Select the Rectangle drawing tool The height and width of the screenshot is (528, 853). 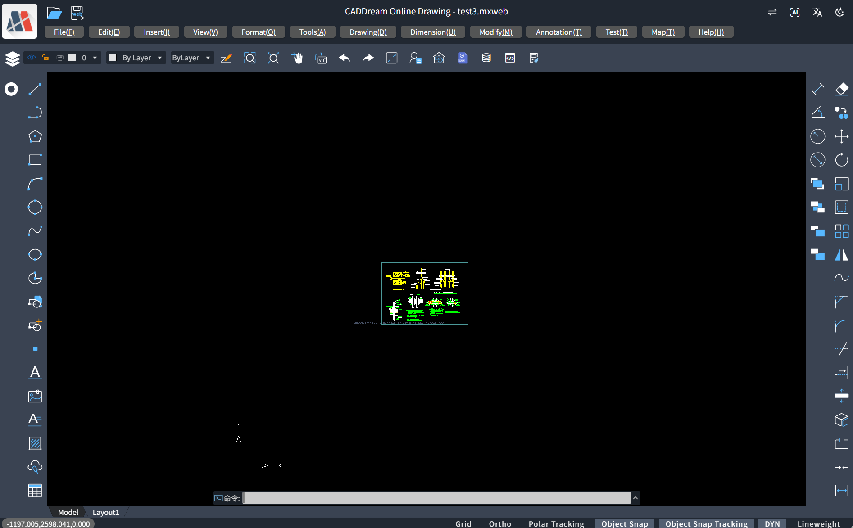pyautogui.click(x=35, y=160)
